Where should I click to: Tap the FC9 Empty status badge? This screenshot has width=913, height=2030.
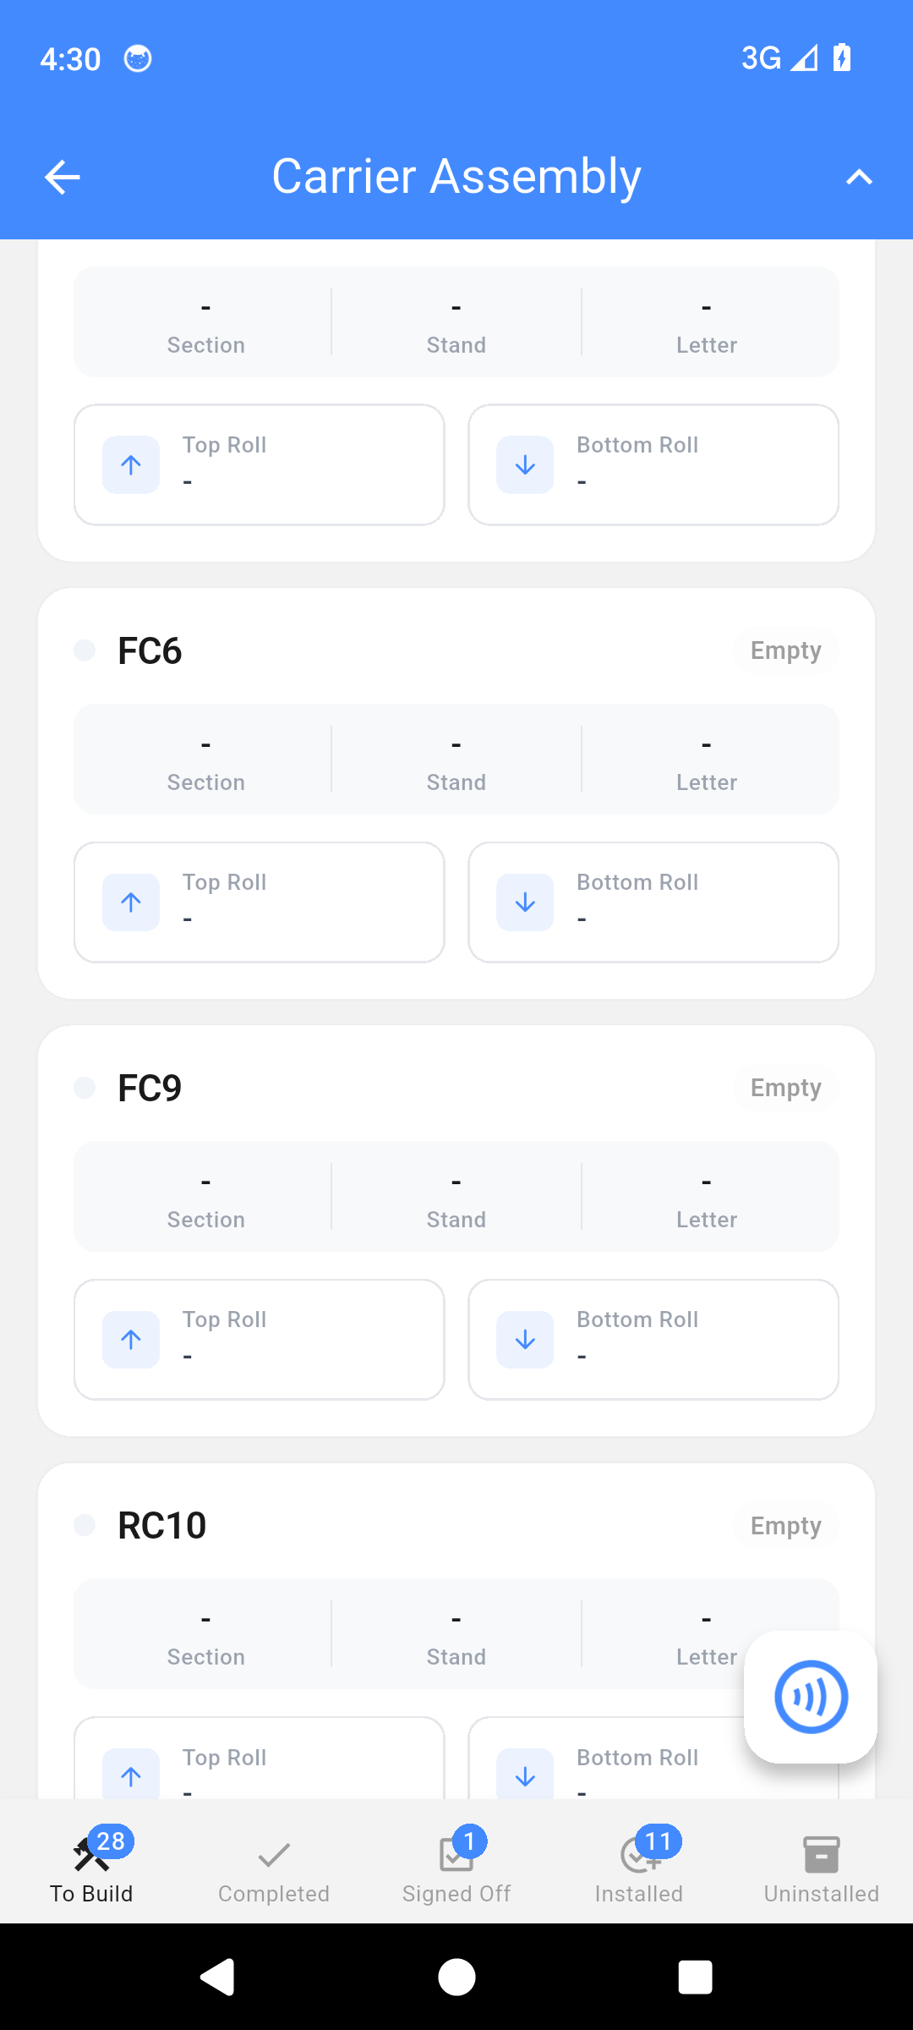pyautogui.click(x=785, y=1088)
